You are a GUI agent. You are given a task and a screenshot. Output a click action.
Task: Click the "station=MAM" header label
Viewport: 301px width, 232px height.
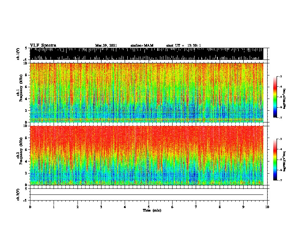(142, 45)
